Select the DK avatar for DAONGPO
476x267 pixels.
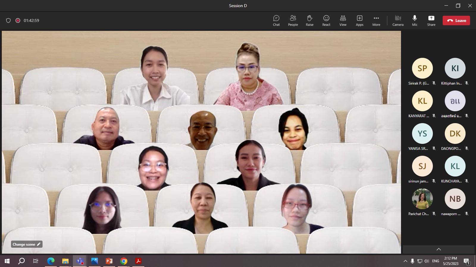pyautogui.click(x=455, y=133)
